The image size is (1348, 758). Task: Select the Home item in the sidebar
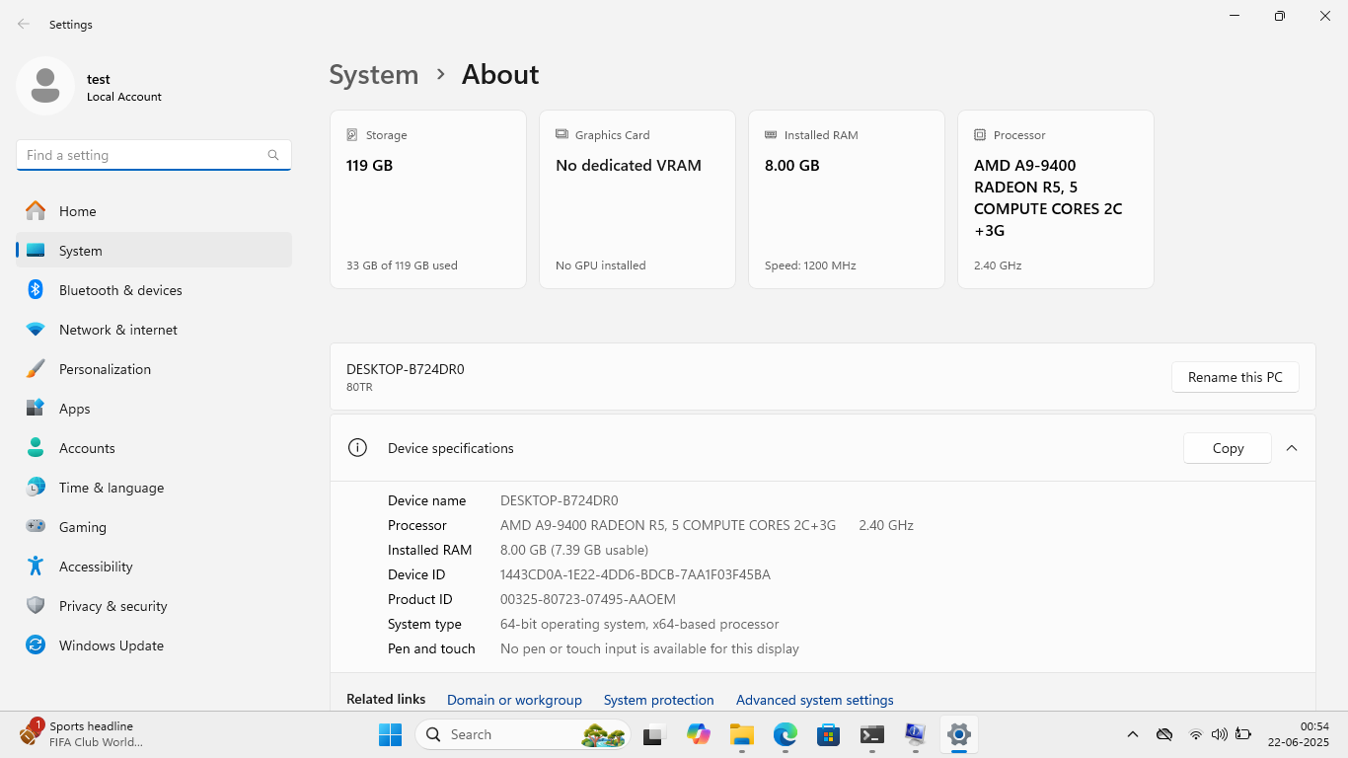click(x=79, y=211)
